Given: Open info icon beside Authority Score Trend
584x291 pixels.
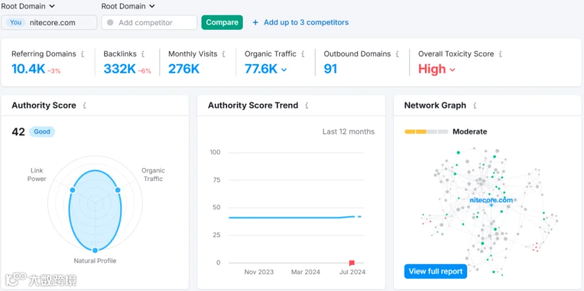Looking at the screenshot, I should [x=306, y=105].
